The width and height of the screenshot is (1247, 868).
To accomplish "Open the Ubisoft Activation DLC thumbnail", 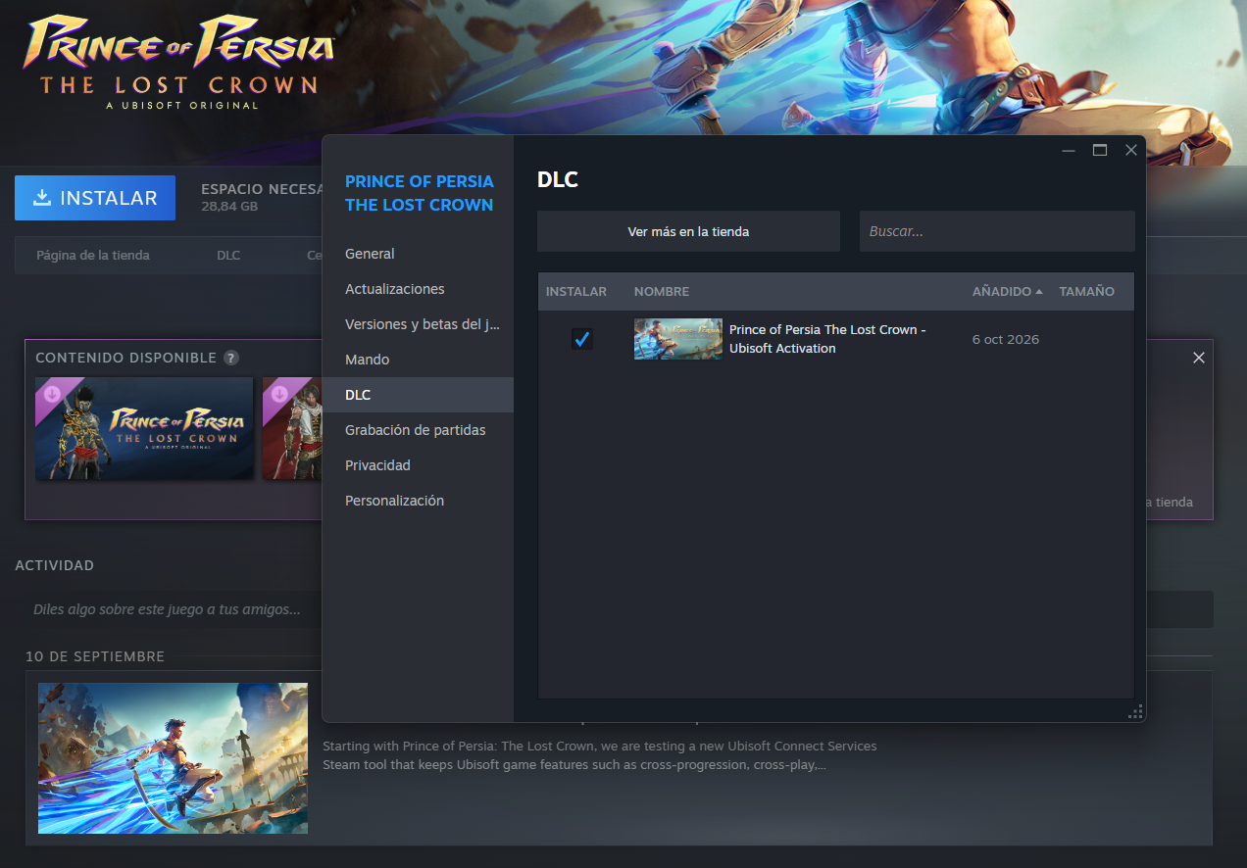I will (678, 339).
